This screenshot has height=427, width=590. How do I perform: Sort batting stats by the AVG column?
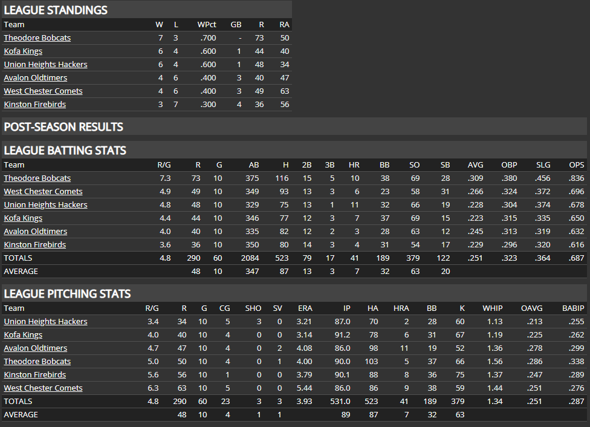[476, 165]
